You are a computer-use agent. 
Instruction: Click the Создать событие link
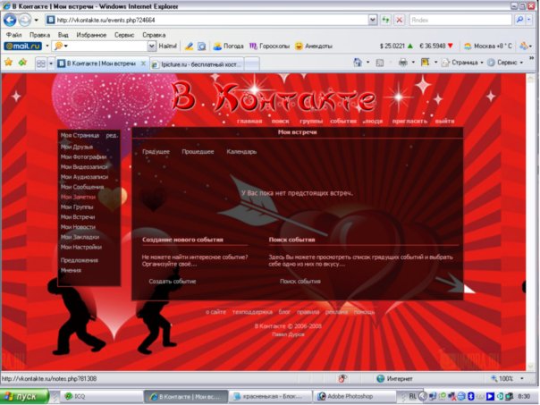tap(173, 282)
